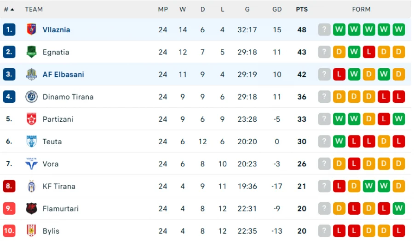Screen dimensions: 414x241
Task: Sort table by the rank # column
Action: (x=9, y=9)
